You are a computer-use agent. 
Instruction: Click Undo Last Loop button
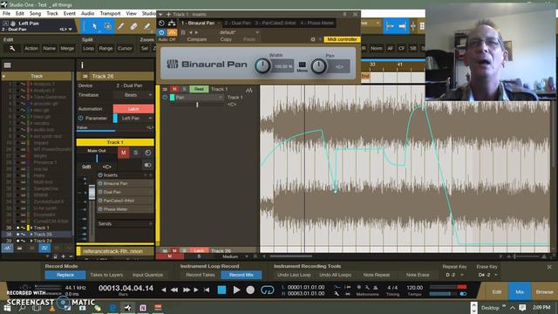pos(294,275)
